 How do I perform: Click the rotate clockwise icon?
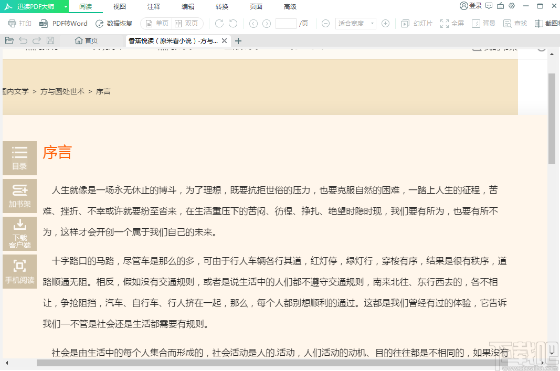(219, 23)
